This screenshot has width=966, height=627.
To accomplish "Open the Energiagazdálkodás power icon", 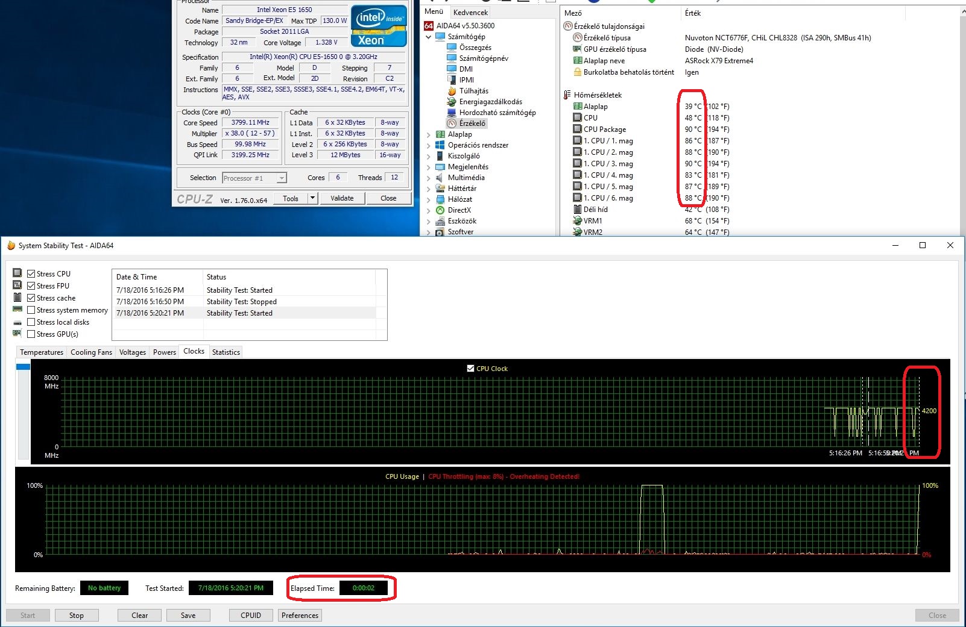I will point(452,102).
